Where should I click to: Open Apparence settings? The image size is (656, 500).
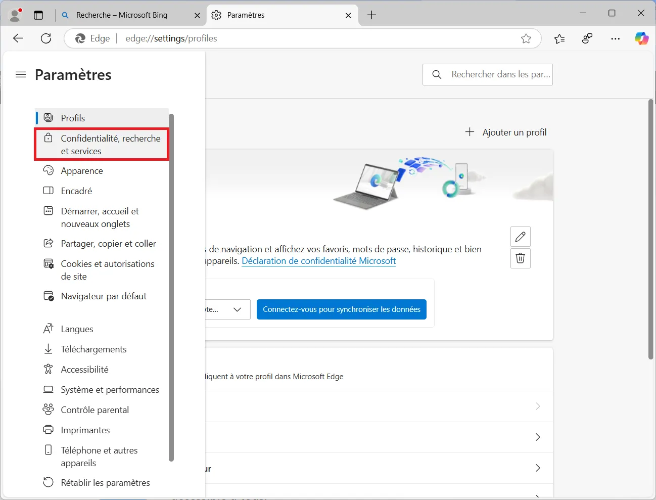[102, 171]
